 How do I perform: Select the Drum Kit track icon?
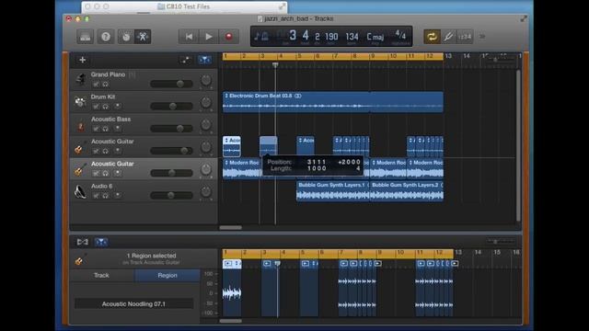point(80,101)
